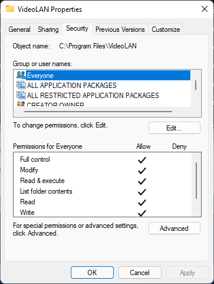Open Advanced security settings

click(175, 228)
